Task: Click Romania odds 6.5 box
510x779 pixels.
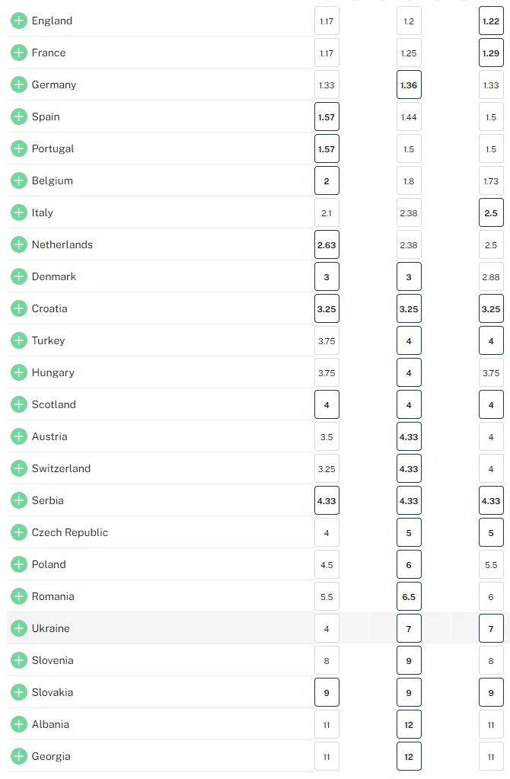Action: pyautogui.click(x=409, y=597)
